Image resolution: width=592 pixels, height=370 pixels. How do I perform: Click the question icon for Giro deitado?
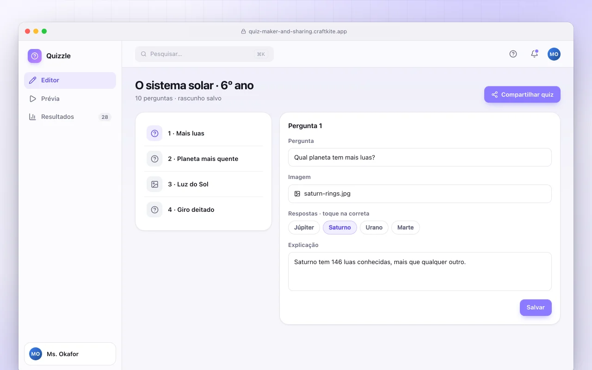(154, 210)
